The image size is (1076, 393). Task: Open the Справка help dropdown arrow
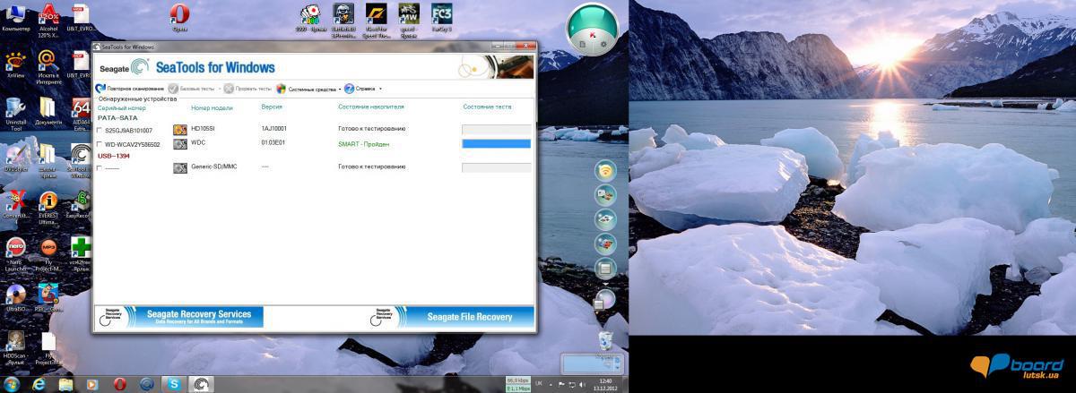click(380, 90)
